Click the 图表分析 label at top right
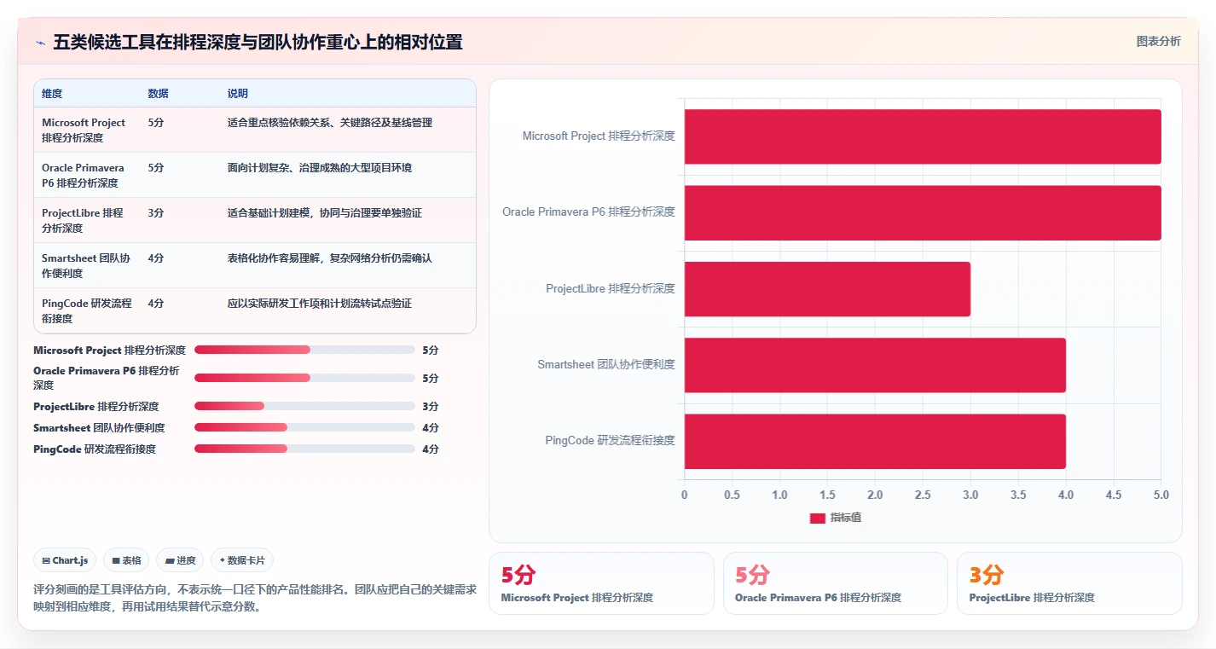Screen dimensions: 1216x649 1158,41
